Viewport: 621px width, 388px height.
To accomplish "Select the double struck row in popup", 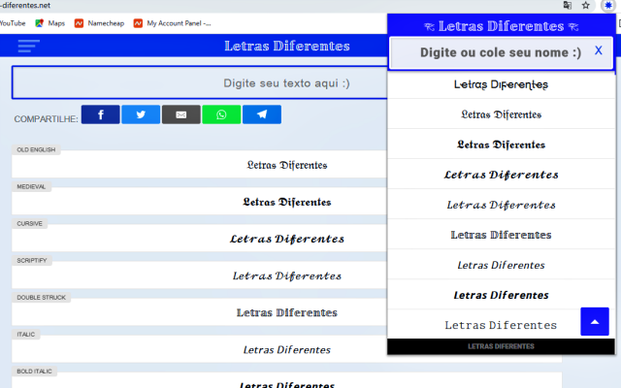I will [x=501, y=235].
